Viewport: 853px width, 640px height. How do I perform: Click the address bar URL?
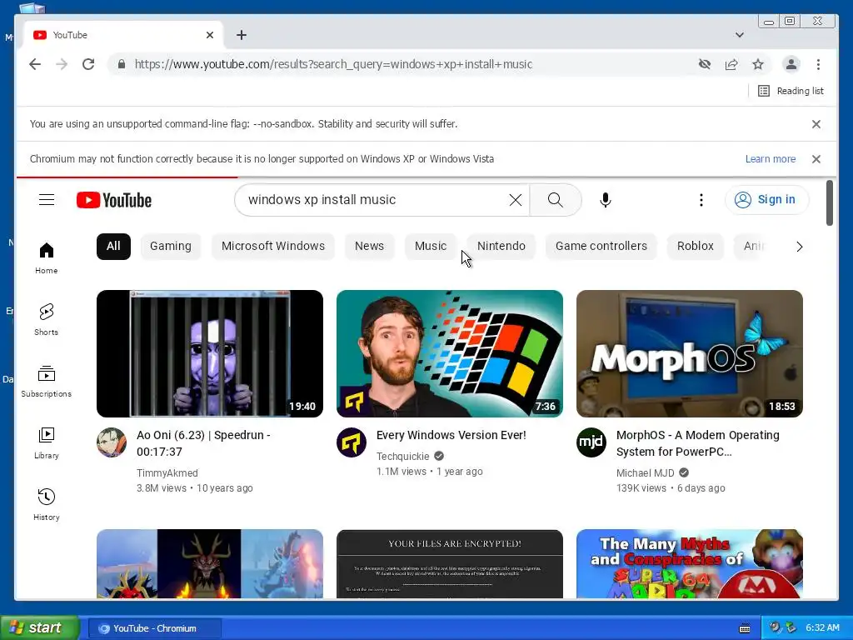point(333,64)
